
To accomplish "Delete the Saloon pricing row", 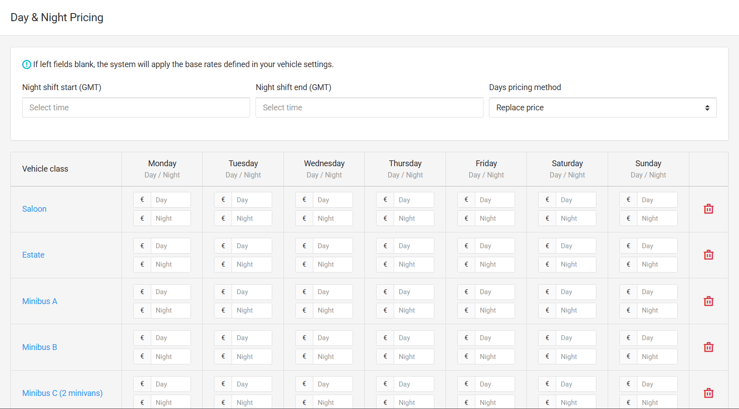I will [x=708, y=209].
